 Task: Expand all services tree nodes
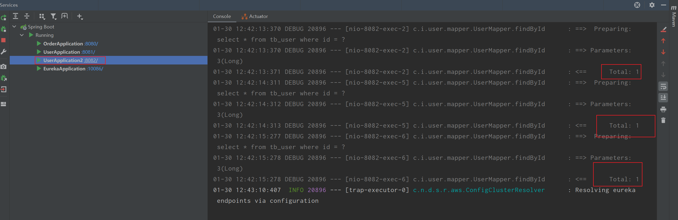pyautogui.click(x=16, y=16)
